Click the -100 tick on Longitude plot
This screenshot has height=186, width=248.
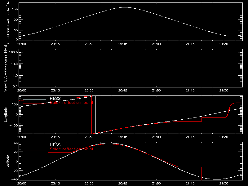[14, 125]
